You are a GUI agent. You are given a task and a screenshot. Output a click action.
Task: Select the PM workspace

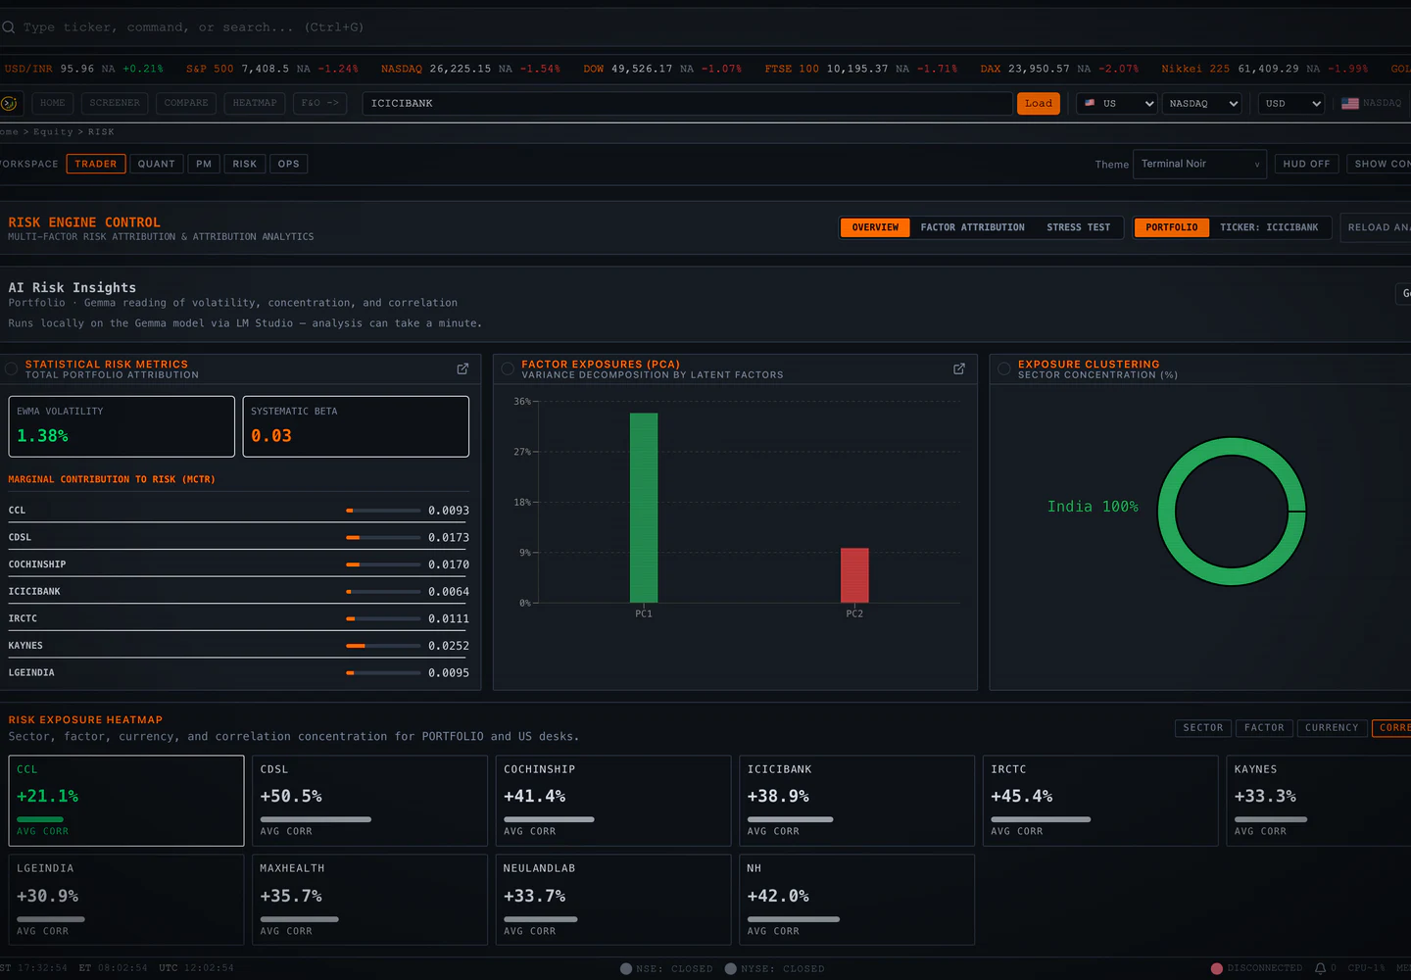point(204,164)
